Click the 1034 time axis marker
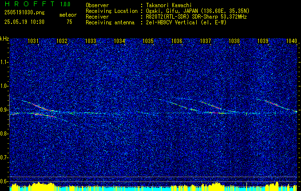Image resolution: width=301 pixels, height=191 pixels. pyautogui.click(x=120, y=41)
